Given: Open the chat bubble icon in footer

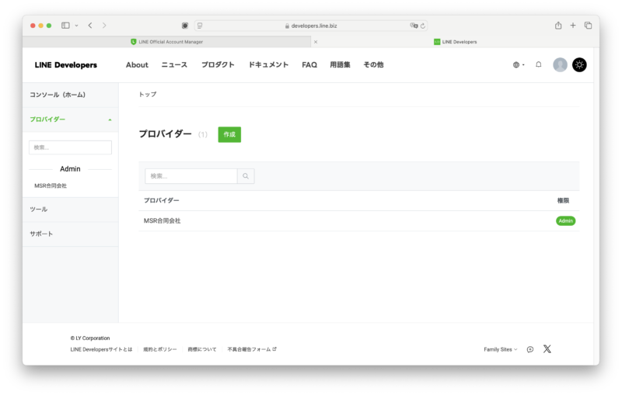Looking at the screenshot, I should coord(530,349).
